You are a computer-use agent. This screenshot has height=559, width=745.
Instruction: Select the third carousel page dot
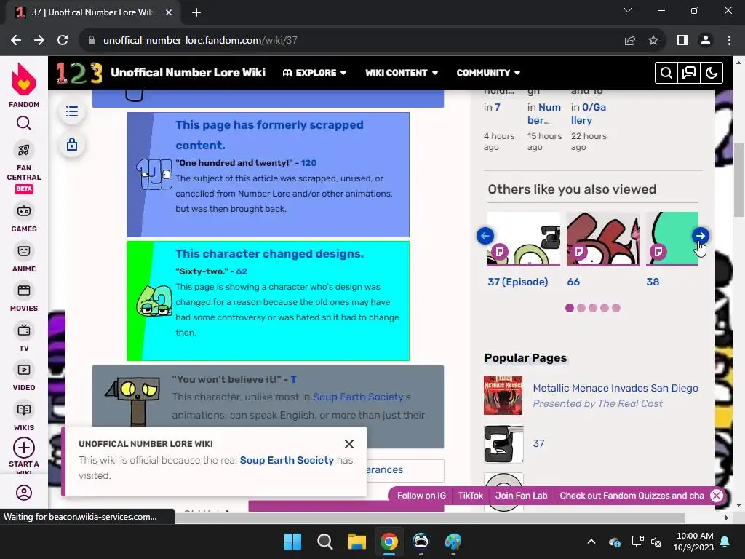(x=593, y=308)
